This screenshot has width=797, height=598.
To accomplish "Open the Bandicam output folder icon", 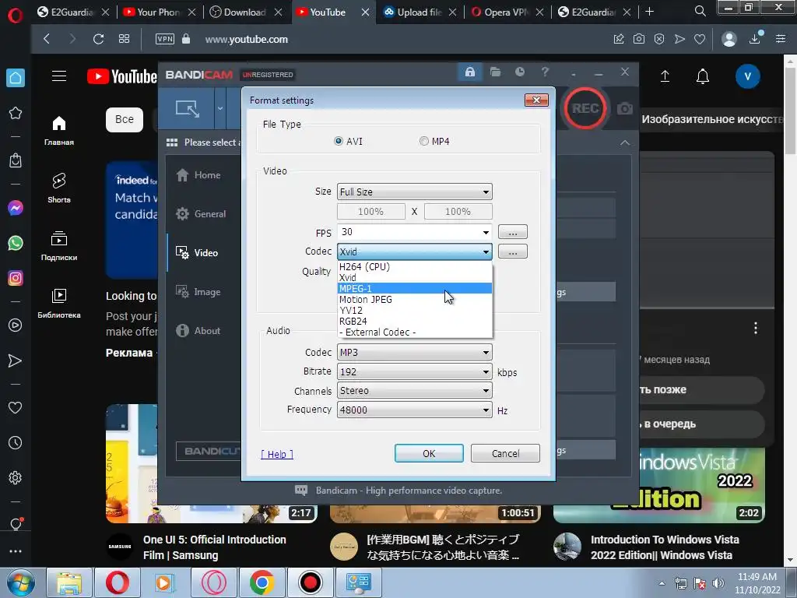I will (495, 72).
